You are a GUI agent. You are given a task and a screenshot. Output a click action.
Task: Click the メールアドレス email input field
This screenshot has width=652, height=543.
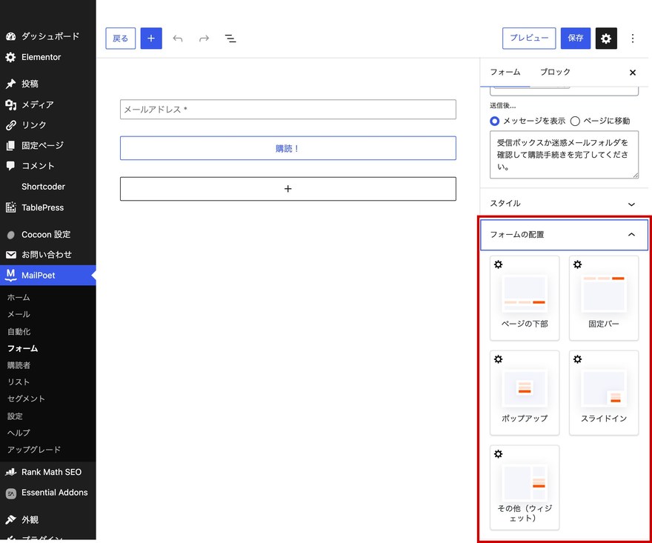(x=287, y=110)
